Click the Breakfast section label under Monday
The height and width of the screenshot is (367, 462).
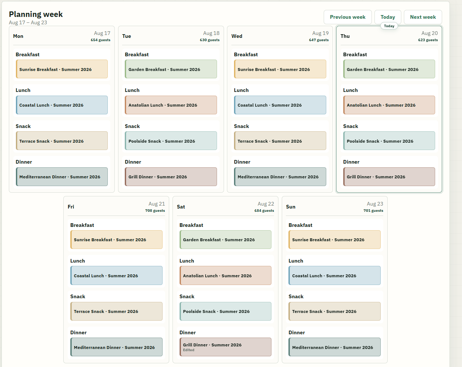coord(28,54)
